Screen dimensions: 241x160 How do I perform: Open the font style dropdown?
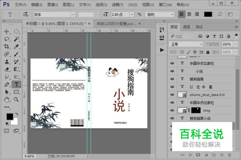click(x=97, y=14)
